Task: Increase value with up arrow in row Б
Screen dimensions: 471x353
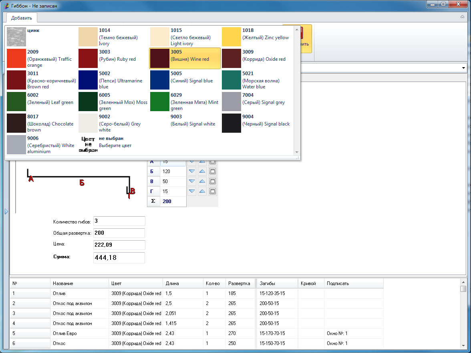Action: 202,171
